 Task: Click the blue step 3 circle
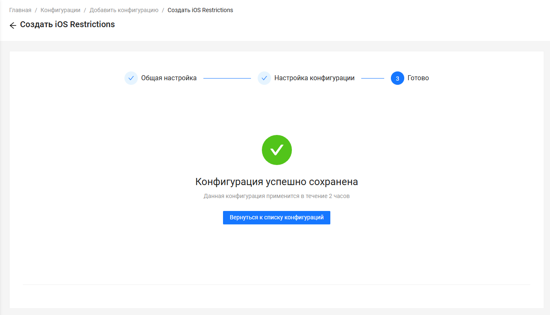(x=398, y=78)
